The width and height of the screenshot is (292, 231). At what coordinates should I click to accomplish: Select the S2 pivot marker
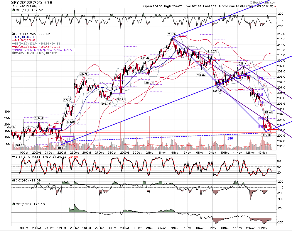[260, 126]
